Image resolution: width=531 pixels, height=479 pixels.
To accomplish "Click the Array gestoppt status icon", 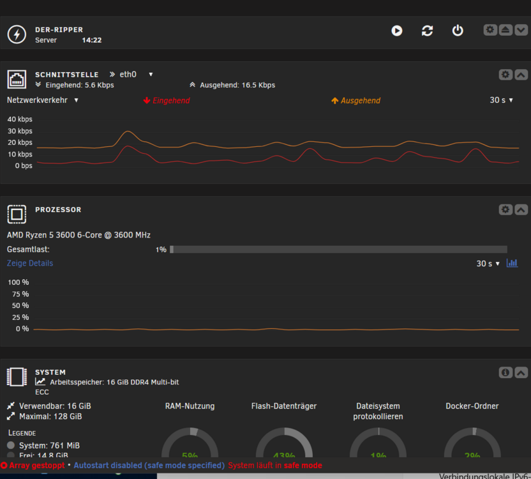I will (x=4, y=466).
